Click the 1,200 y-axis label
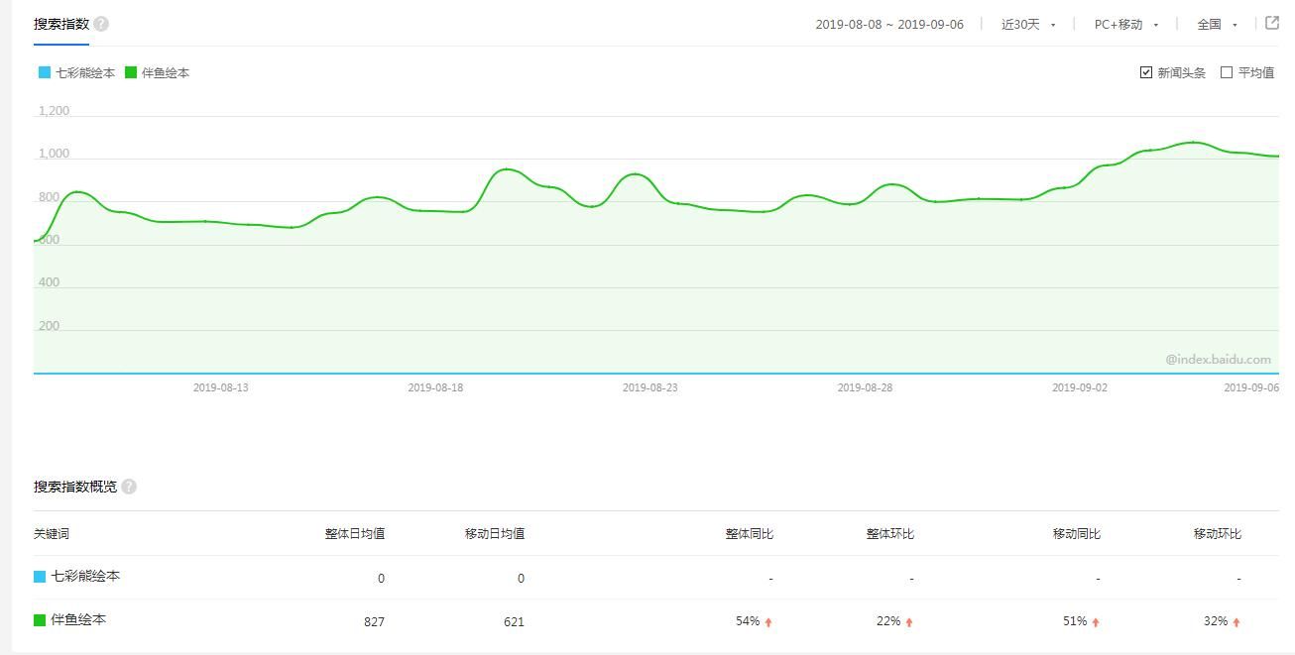 point(54,111)
